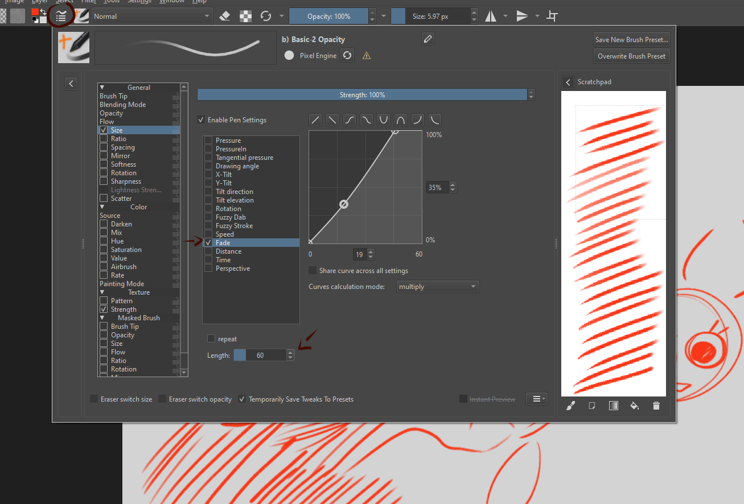Open the Window menu
Viewport: 744px width, 504px height.
pyautogui.click(x=171, y=2)
